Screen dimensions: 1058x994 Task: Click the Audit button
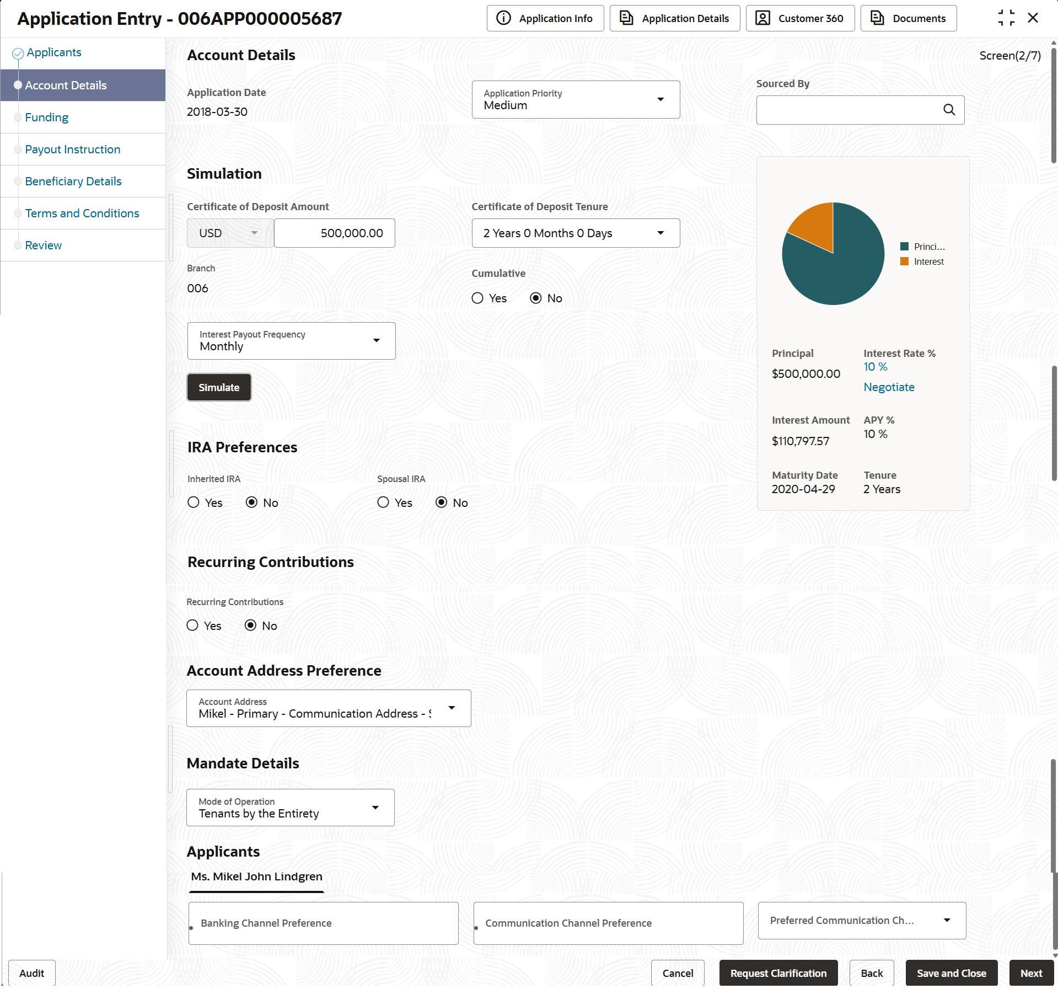click(32, 974)
